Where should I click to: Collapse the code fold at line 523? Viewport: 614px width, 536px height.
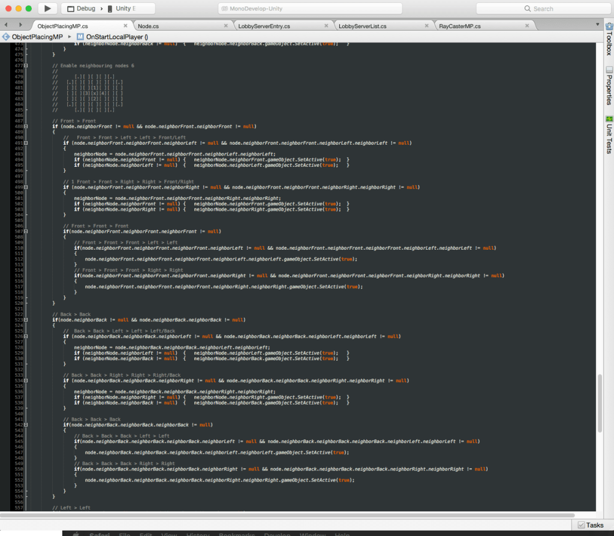25,320
